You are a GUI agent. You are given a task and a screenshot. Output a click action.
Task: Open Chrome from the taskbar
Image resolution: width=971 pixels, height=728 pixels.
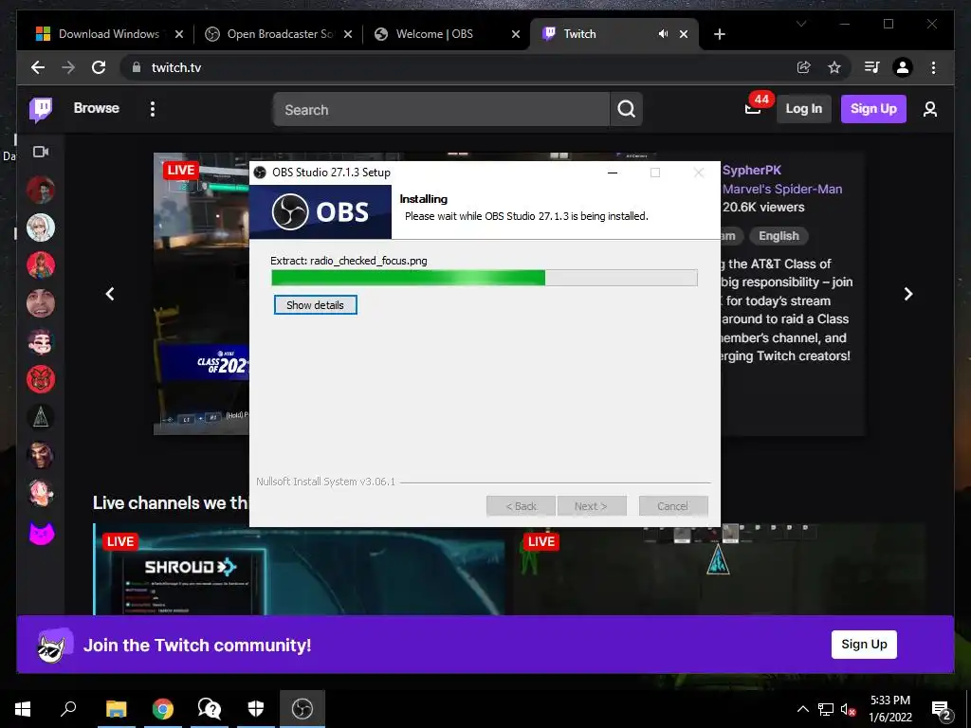[x=163, y=709]
